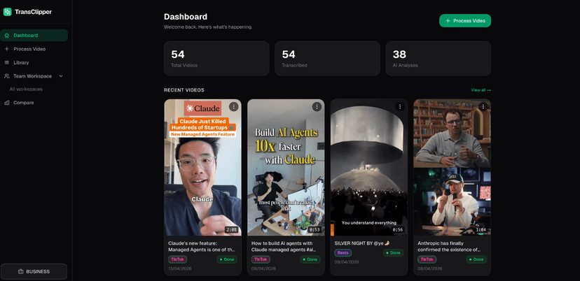The image size is (580, 281).
Task: Click plus icon on the green Process Video button
Action: 448,21
